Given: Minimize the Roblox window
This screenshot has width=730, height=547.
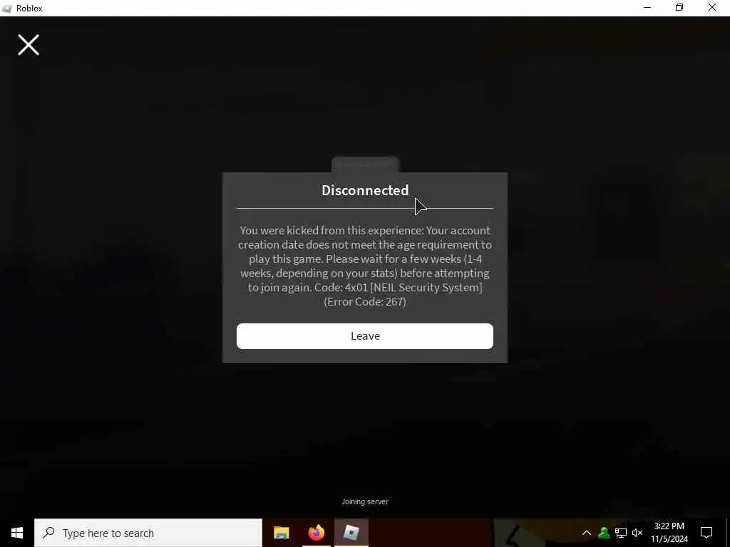Looking at the screenshot, I should coord(647,8).
